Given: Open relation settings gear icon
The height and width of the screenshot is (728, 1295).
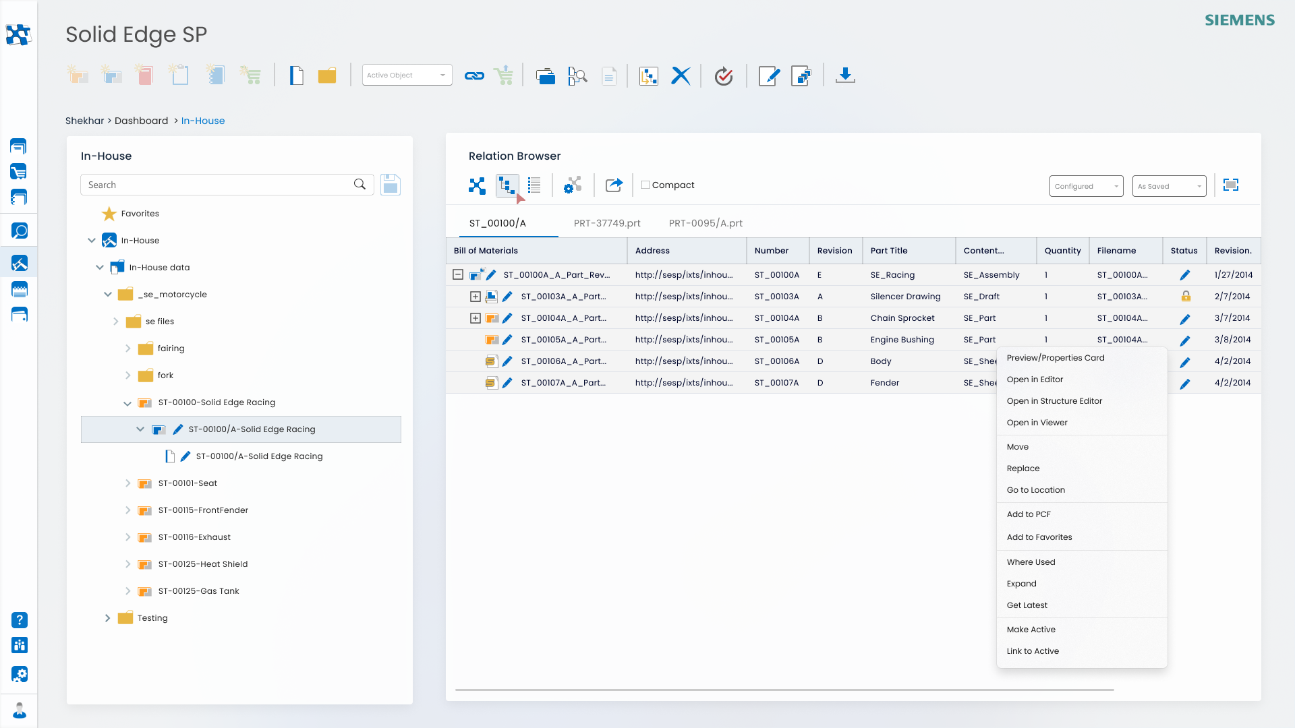Looking at the screenshot, I should (573, 185).
